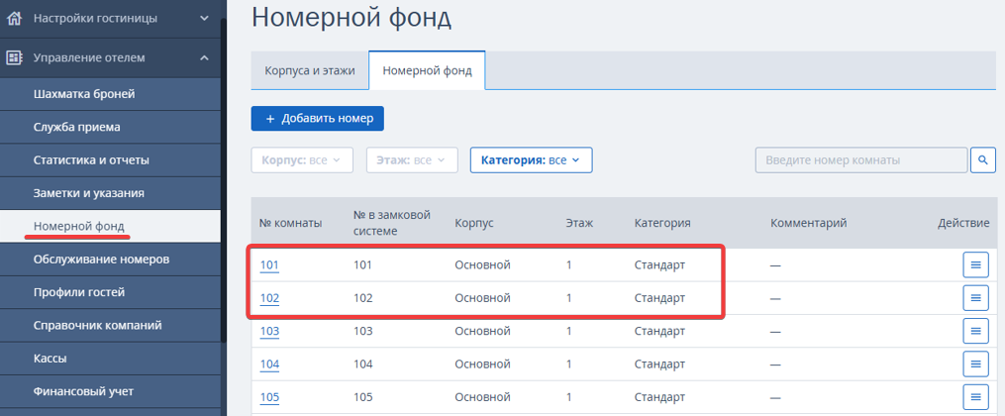This screenshot has width=1005, height=416.
Task: Open room 103 link
Action: 269,332
